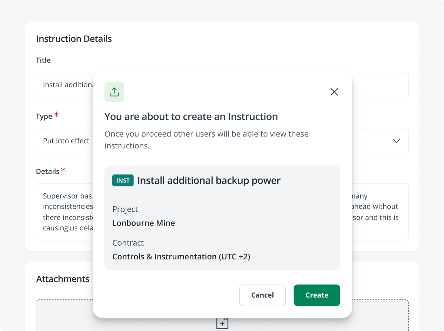This screenshot has width=444, height=331.
Task: Select the document outline of the attachment icon
Action: pyautogui.click(x=222, y=322)
